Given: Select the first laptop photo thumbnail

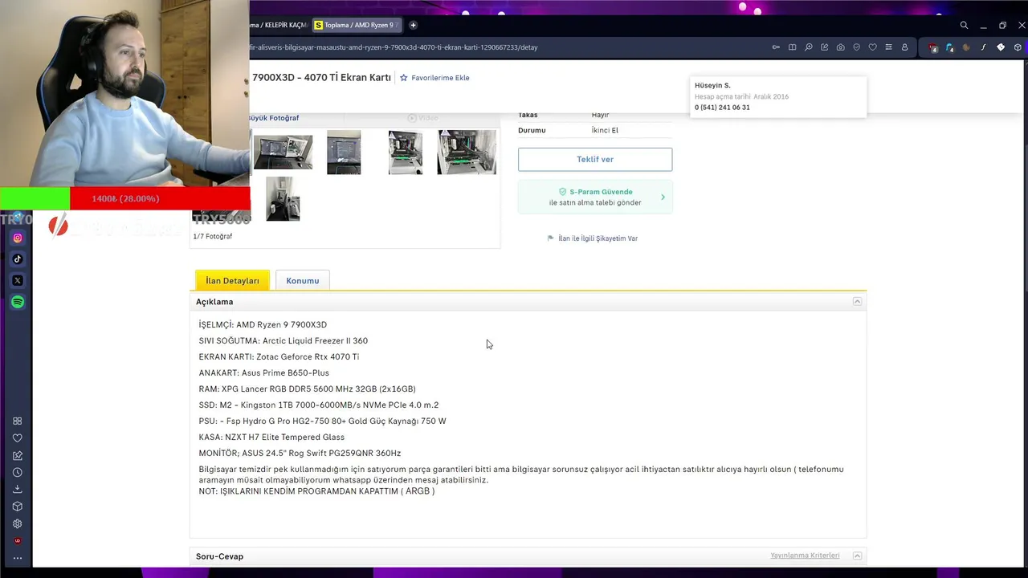Looking at the screenshot, I should pos(283,153).
